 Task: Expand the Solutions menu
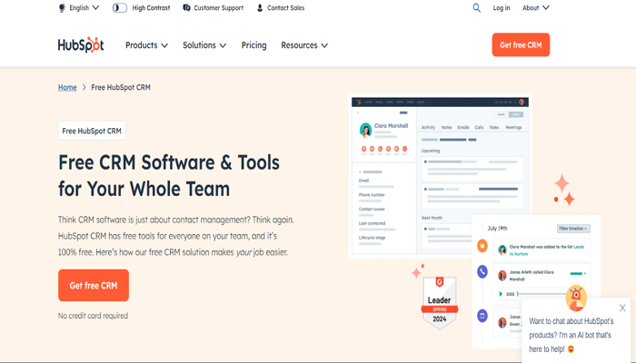coord(204,45)
